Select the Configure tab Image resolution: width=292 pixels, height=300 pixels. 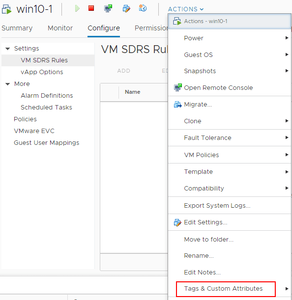[104, 28]
